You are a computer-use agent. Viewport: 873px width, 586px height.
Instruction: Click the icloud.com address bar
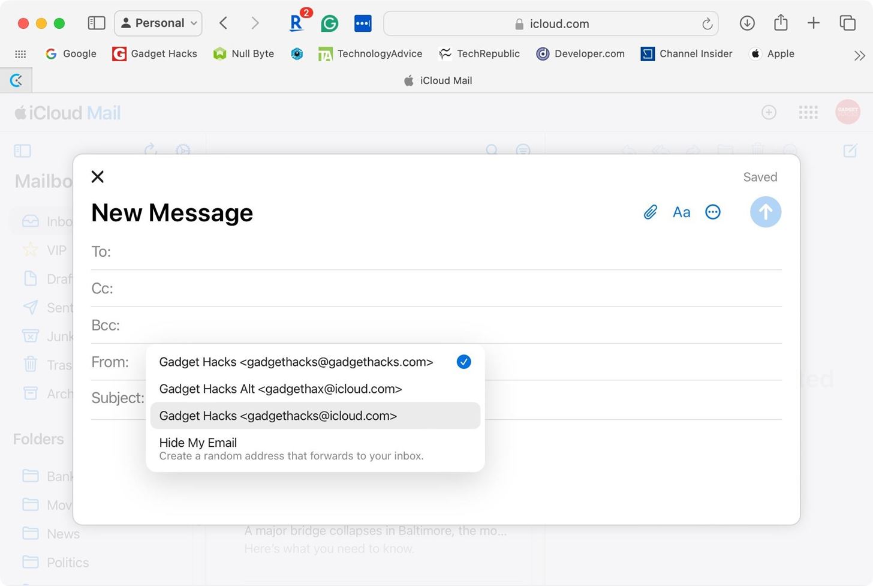click(550, 24)
